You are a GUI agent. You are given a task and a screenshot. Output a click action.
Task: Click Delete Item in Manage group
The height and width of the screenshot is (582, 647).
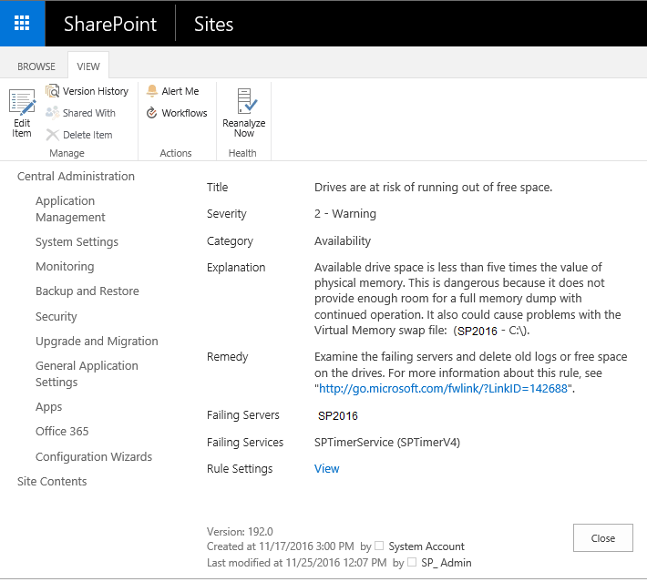coord(78,135)
